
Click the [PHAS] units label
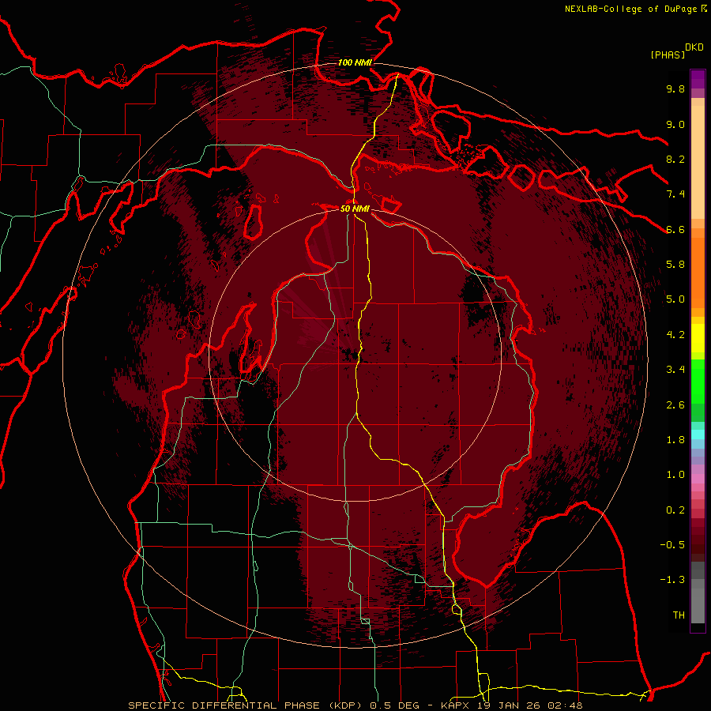[668, 55]
